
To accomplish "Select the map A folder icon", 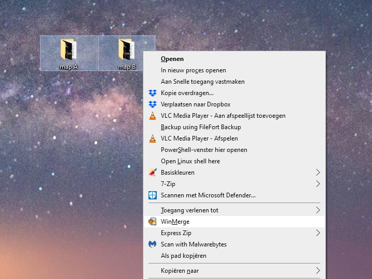I will [x=69, y=49].
